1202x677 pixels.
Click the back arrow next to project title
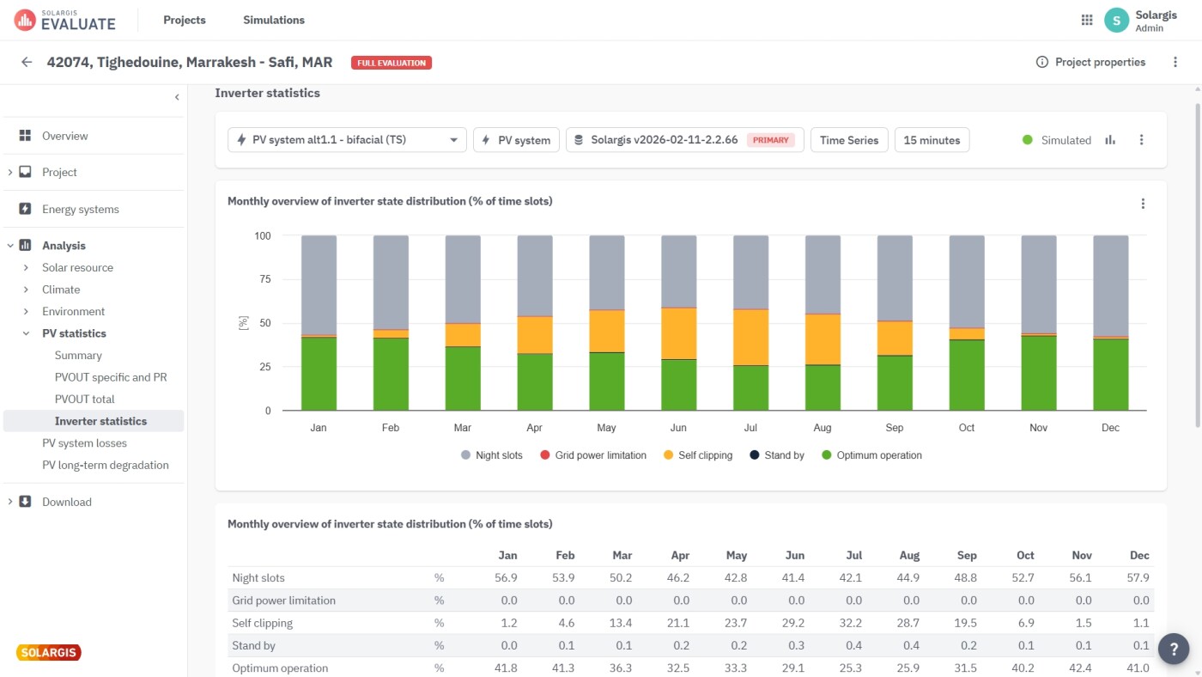(x=27, y=62)
